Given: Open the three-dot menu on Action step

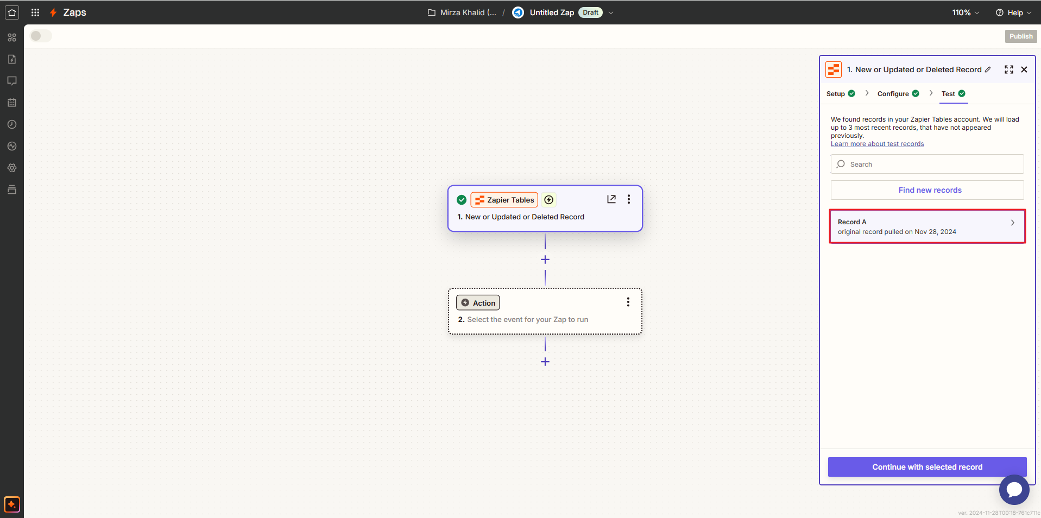Looking at the screenshot, I should [628, 302].
